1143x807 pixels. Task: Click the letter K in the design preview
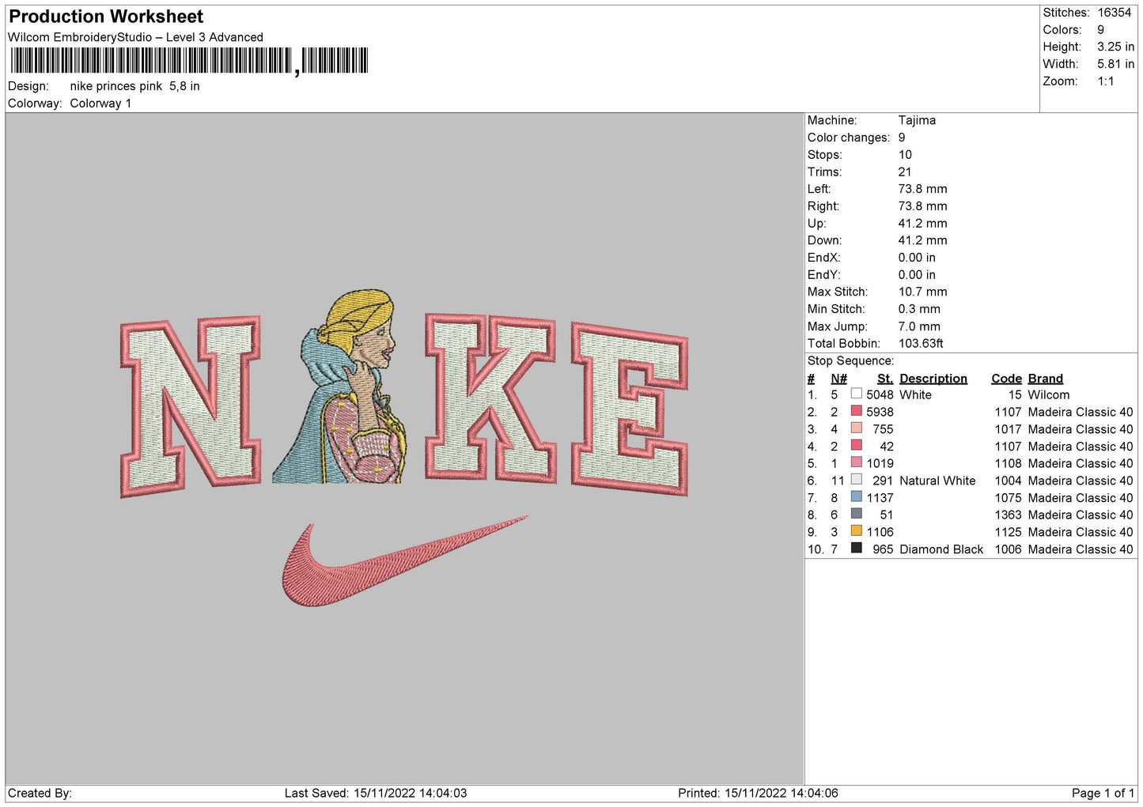pyautogui.click(x=490, y=397)
